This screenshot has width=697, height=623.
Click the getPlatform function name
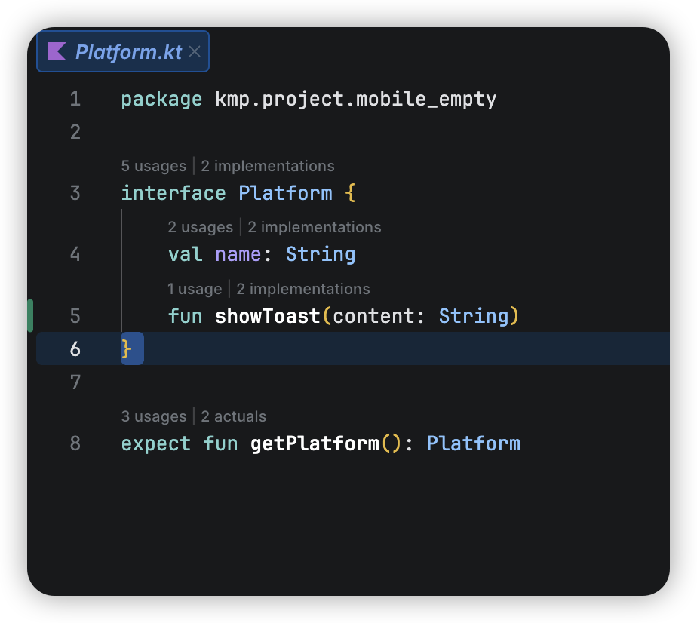coord(315,443)
